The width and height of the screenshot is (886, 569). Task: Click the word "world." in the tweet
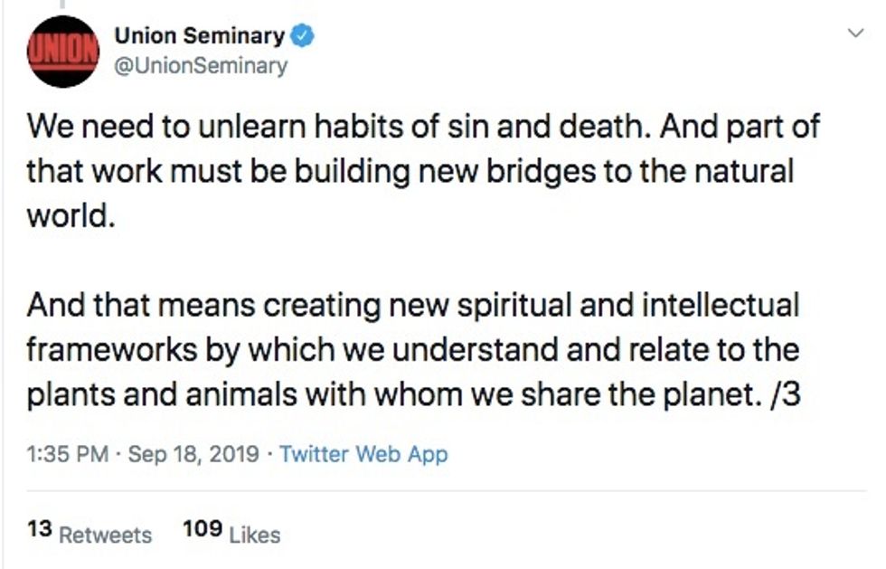pos(71,217)
